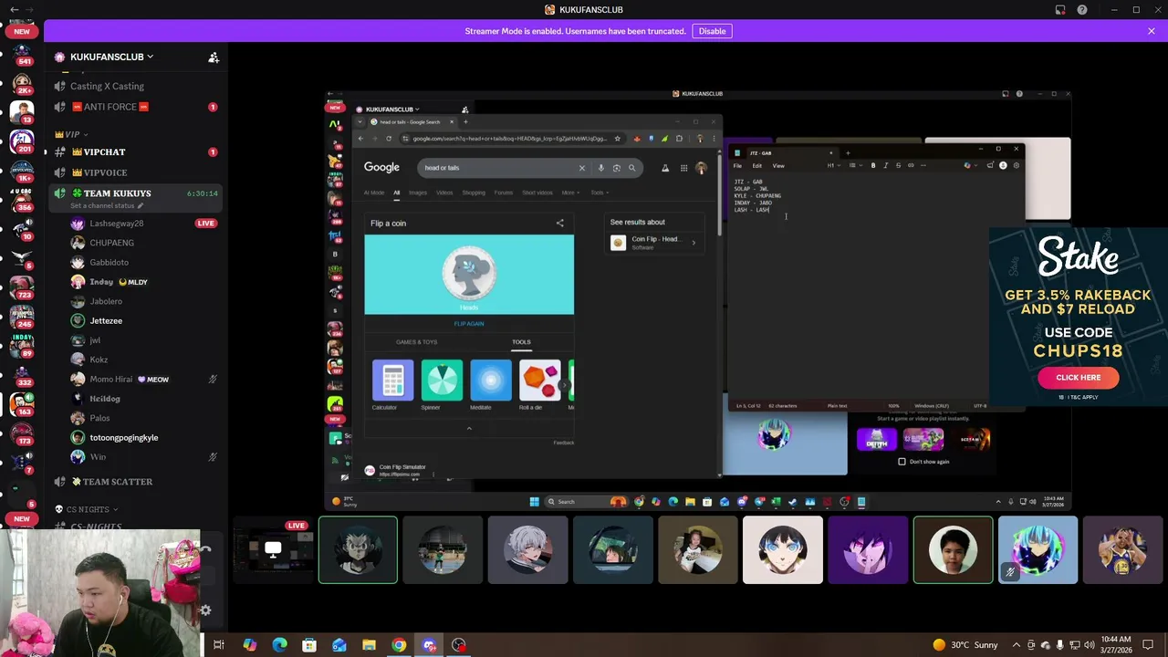Open INDAY server icon with 89 badge

click(x=22, y=347)
